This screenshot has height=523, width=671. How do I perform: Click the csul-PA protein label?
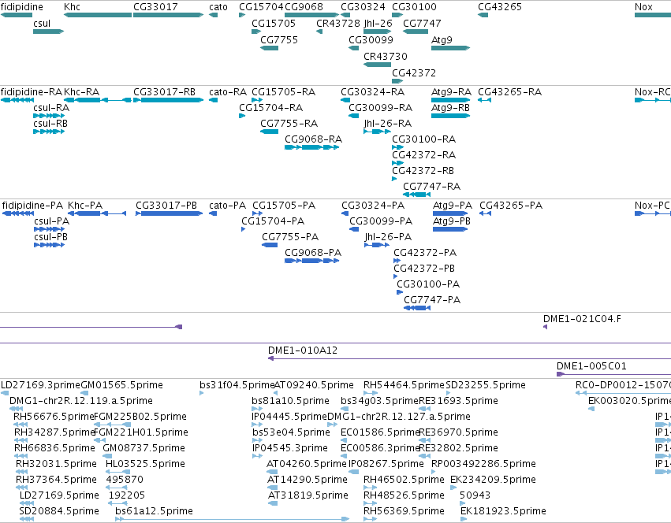tap(52, 221)
